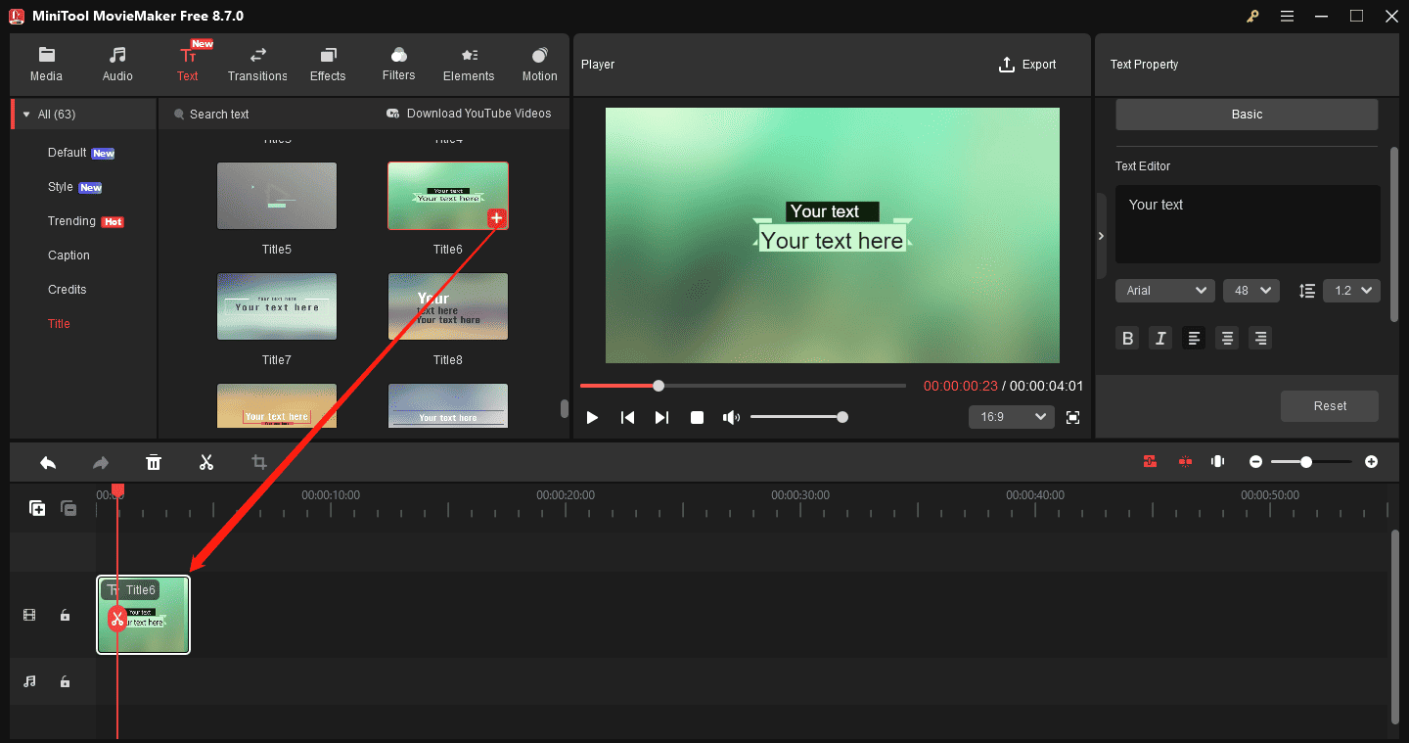Add Title6 with the plus icon
The image size is (1409, 743).
point(497,218)
